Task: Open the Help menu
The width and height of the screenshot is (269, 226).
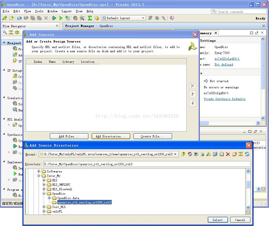Action: tap(90, 11)
